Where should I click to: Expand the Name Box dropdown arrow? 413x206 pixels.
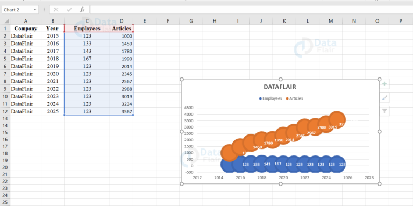pos(35,10)
